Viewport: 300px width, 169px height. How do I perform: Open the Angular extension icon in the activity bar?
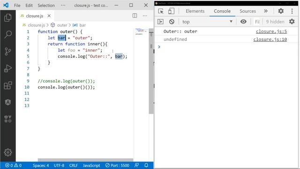[x=8, y=102]
